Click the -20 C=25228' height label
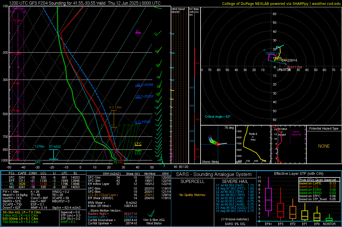Viewport: 342px width, 227px height. (144, 96)
